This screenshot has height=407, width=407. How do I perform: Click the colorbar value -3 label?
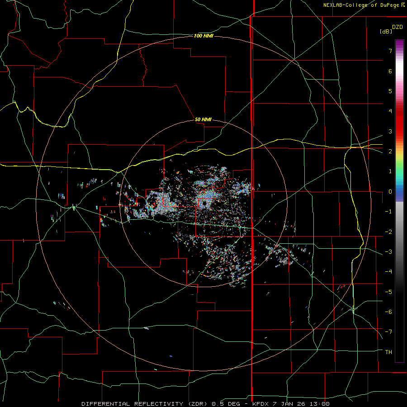click(x=388, y=252)
